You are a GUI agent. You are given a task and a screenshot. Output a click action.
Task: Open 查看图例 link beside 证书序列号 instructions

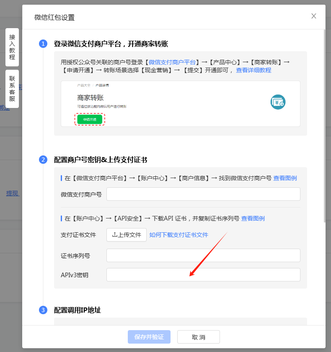pos(253,218)
